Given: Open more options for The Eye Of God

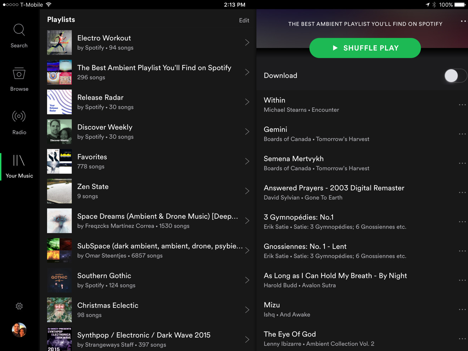Looking at the screenshot, I should [x=462, y=339].
